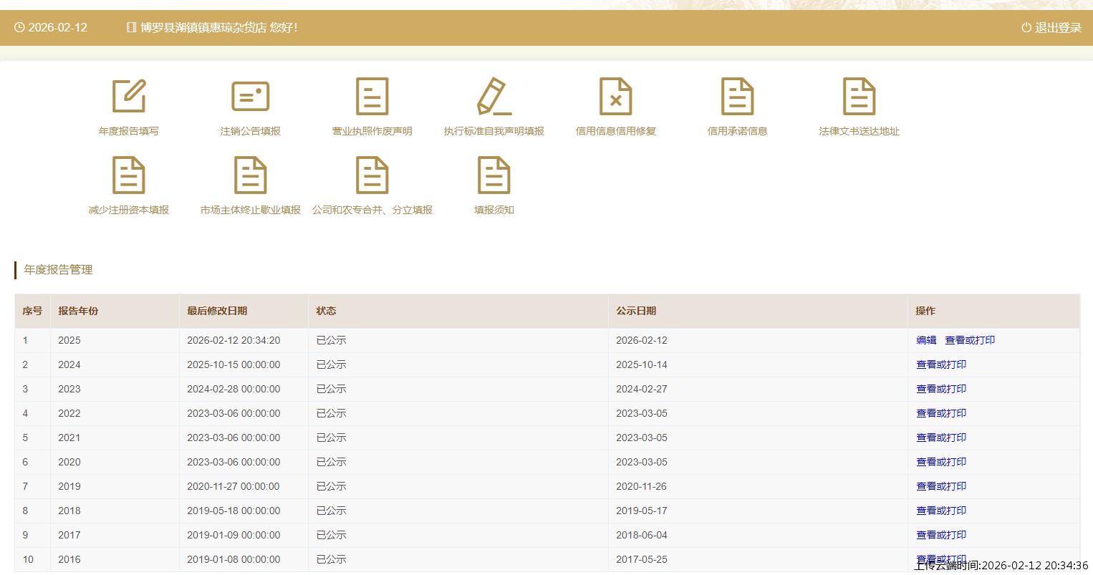This screenshot has width=1093, height=575.
Task: Open 法律文书送达地址 icon
Action: pyautogui.click(x=859, y=97)
